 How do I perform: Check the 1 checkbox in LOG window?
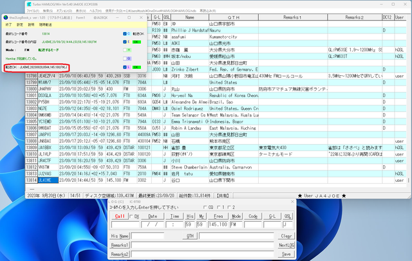point(219,207)
